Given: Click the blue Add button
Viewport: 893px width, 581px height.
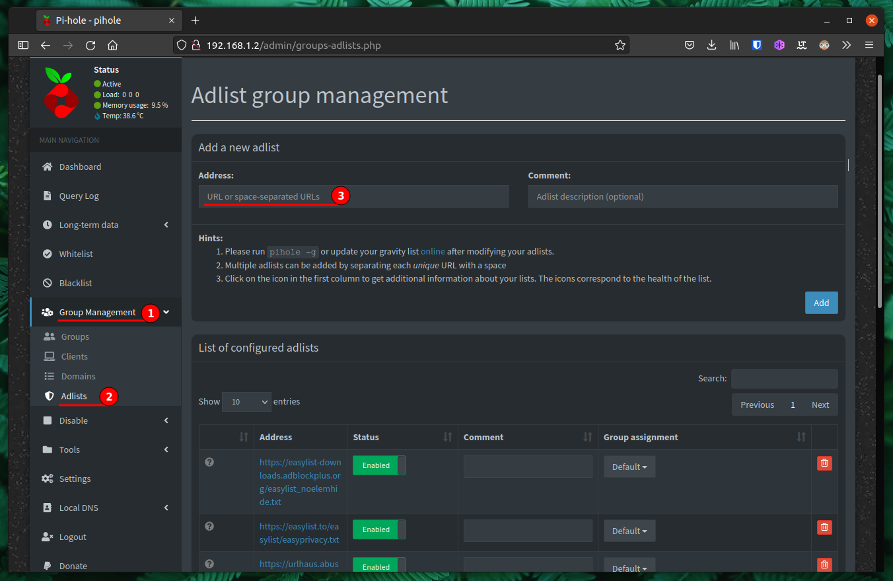Looking at the screenshot, I should coord(821,303).
